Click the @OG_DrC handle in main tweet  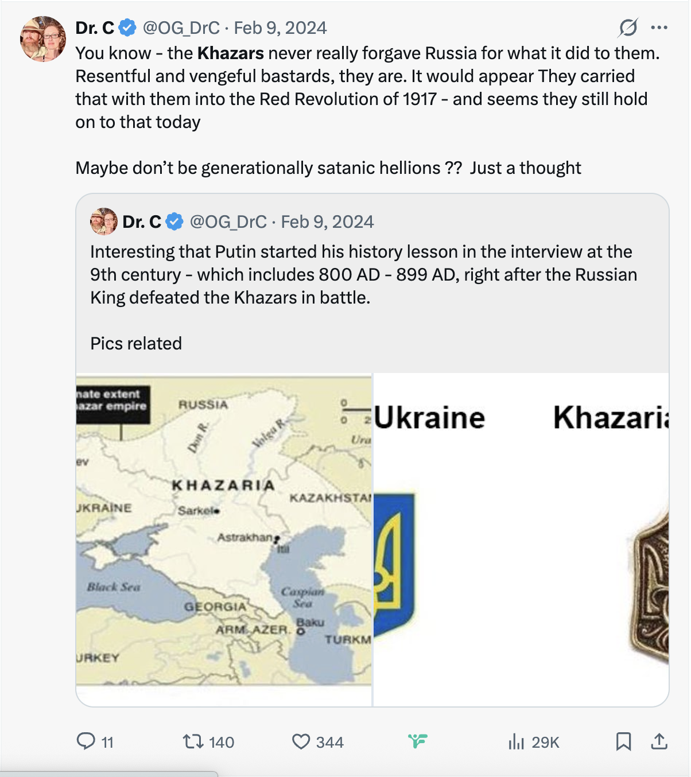181,28
